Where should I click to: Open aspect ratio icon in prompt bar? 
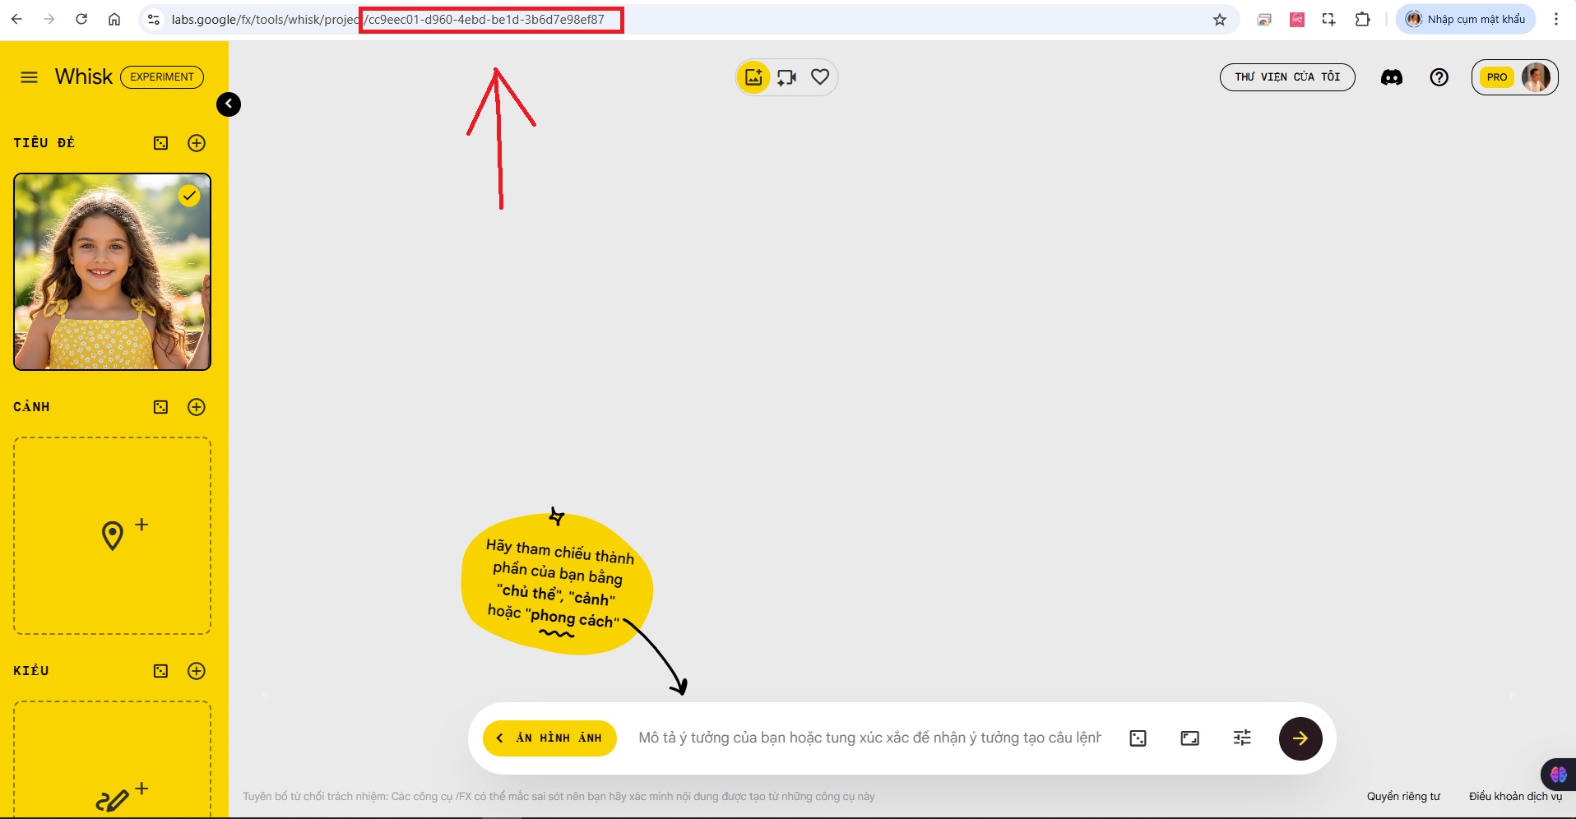(1189, 738)
